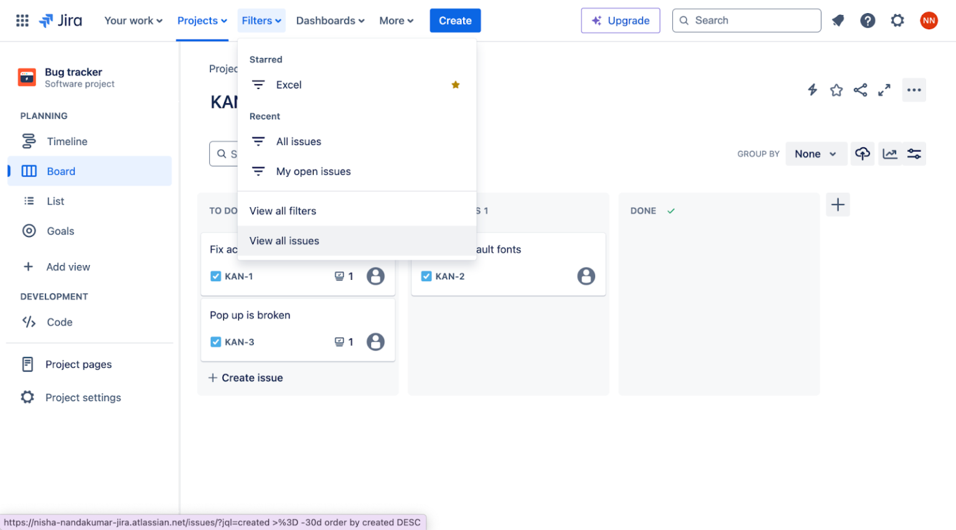Toggle the star on the Excel filter
The image size is (956, 530).
(456, 85)
